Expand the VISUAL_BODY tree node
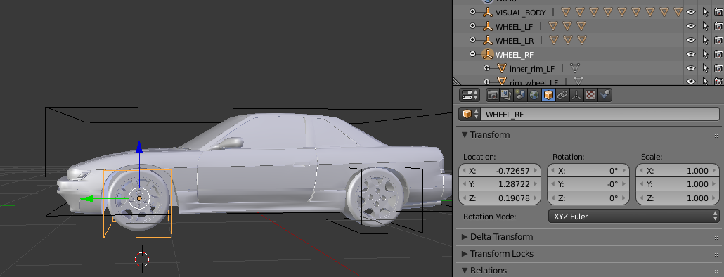724x277 pixels. pyautogui.click(x=472, y=12)
